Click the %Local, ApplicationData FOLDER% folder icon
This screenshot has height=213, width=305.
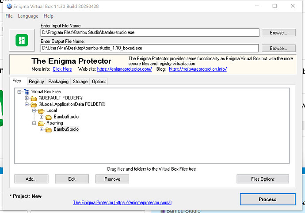(x=34, y=105)
